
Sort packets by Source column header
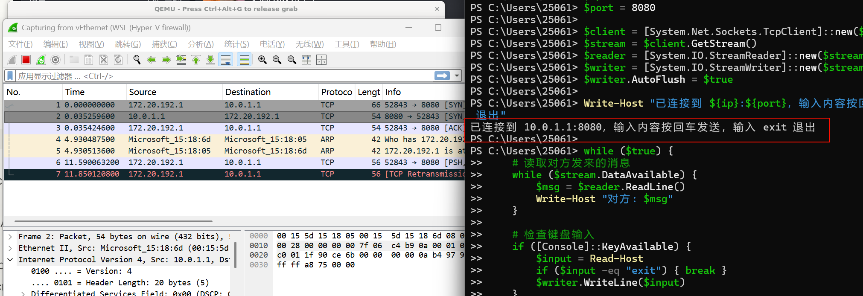[143, 92]
